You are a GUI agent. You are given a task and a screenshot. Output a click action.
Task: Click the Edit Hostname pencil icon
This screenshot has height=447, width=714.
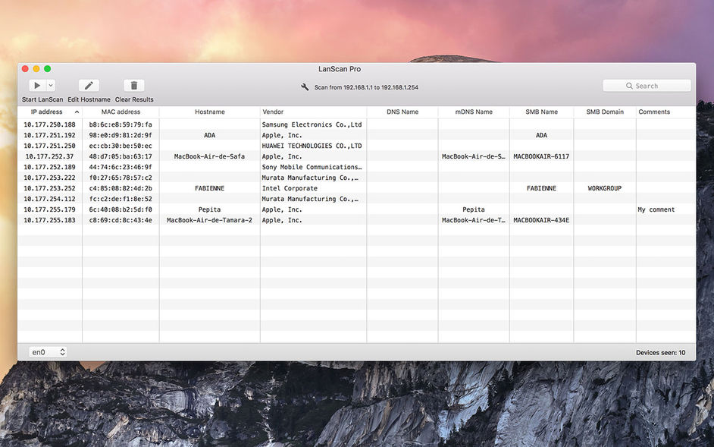tap(89, 85)
